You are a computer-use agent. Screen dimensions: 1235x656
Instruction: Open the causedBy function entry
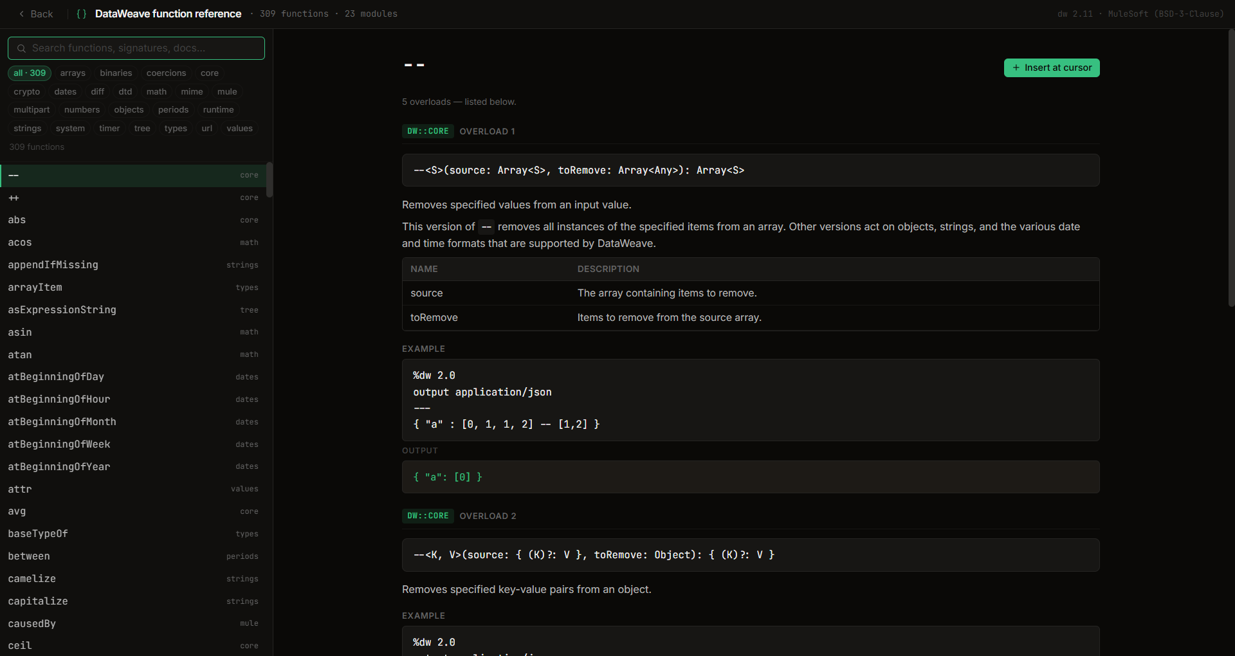133,624
